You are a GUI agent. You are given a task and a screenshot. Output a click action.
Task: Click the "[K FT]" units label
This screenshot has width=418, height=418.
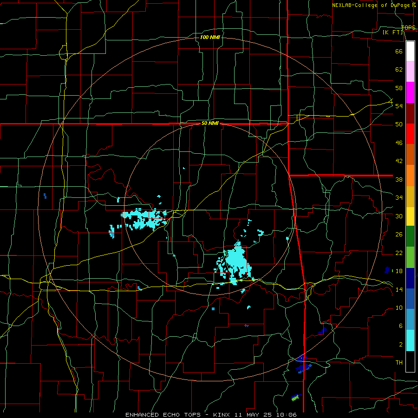(x=393, y=32)
